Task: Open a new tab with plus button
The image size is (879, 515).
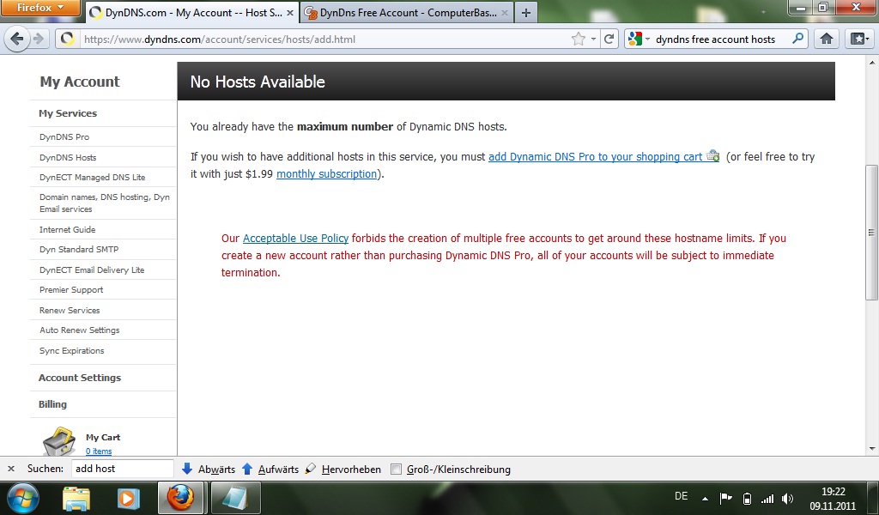Action: (x=526, y=12)
